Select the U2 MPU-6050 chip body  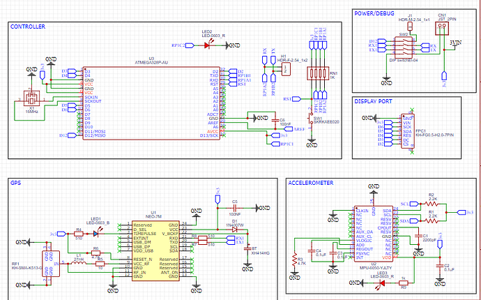tap(374, 234)
